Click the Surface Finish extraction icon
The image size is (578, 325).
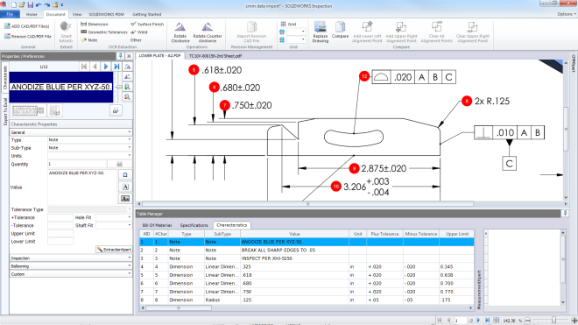coord(133,24)
